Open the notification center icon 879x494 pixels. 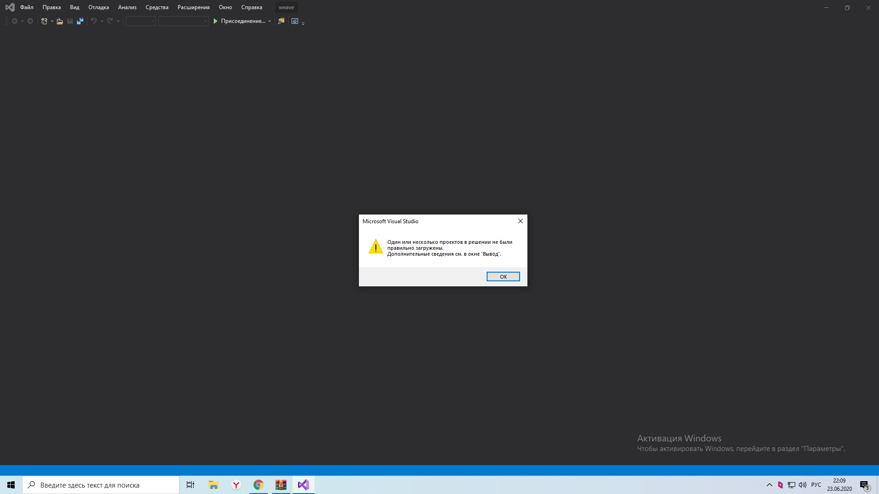(x=864, y=485)
